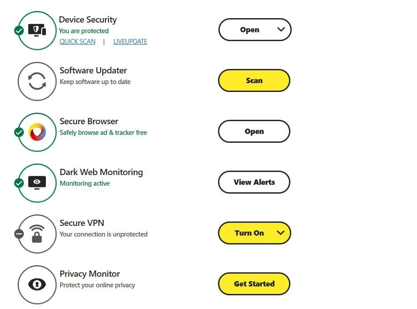
Task: Click the minus status badge on Secure VPN
Action: [19, 234]
